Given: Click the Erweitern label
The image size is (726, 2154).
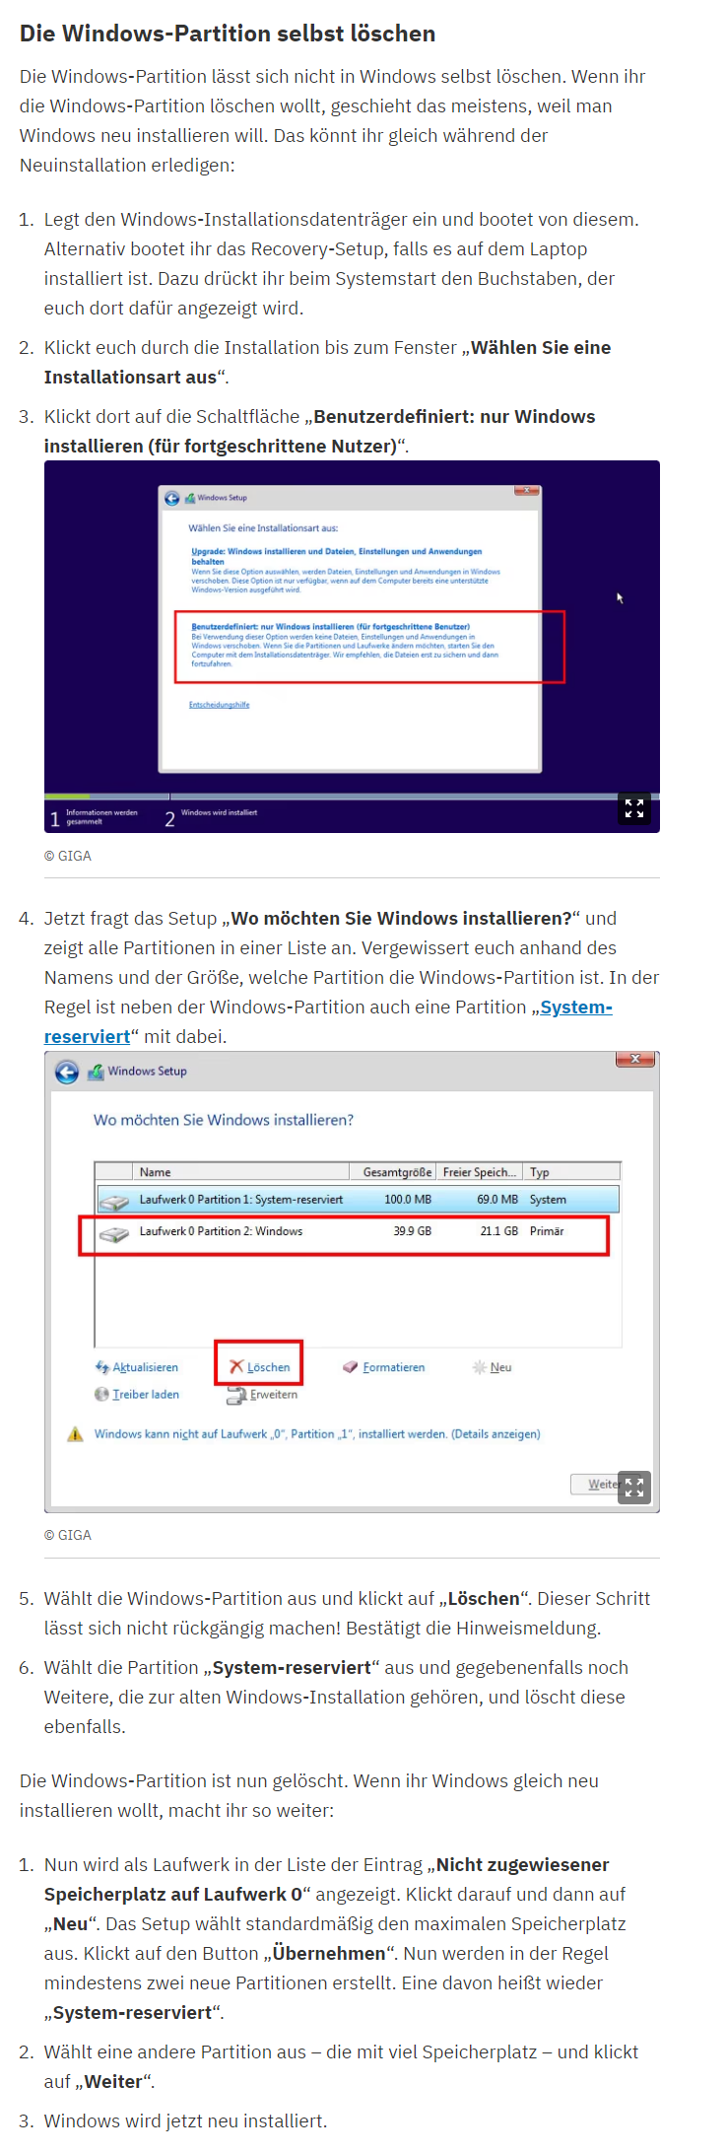Looking at the screenshot, I should click(274, 1394).
